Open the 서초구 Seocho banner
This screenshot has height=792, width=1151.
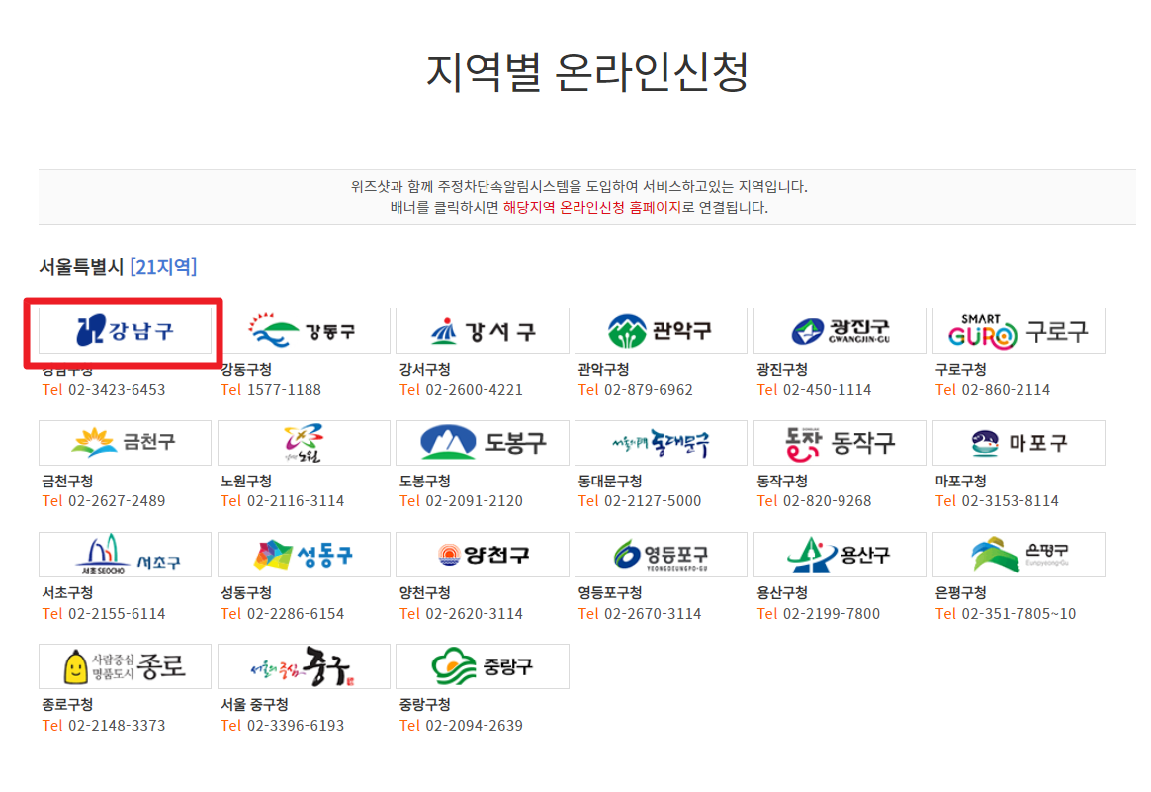125,555
